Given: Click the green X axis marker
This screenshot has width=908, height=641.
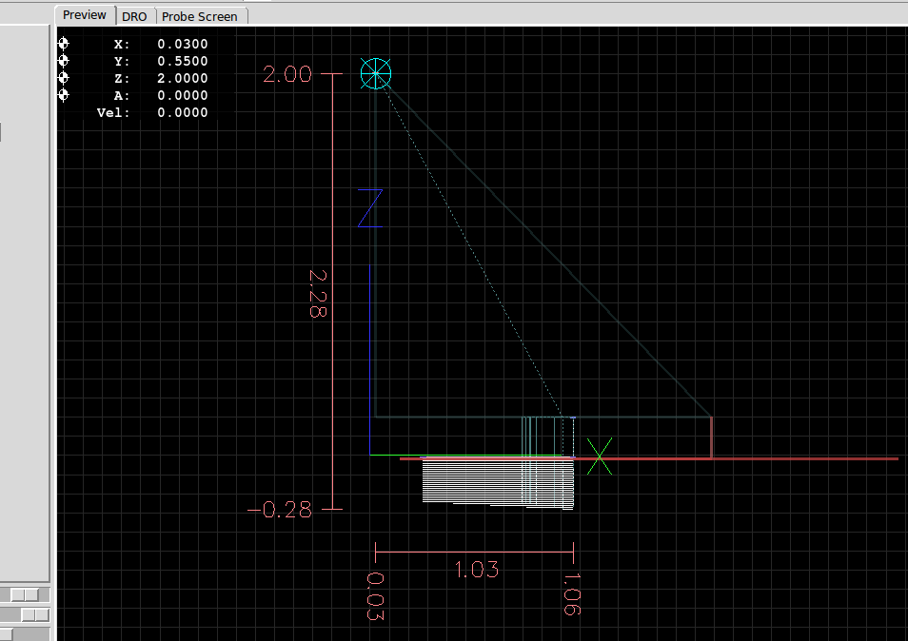Looking at the screenshot, I should coord(599,456).
